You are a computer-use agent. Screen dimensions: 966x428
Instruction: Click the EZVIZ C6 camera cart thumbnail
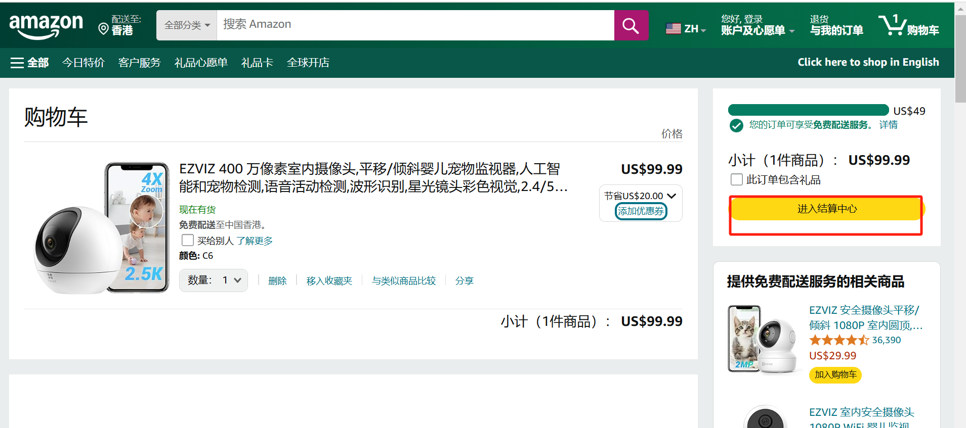[101, 227]
